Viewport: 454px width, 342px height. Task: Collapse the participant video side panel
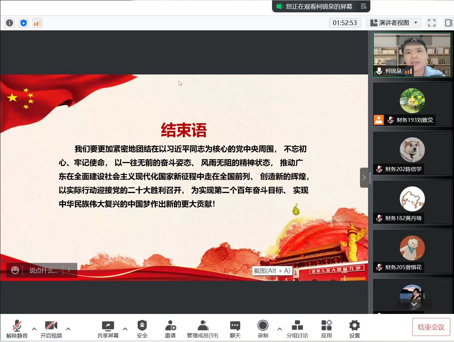364,178
